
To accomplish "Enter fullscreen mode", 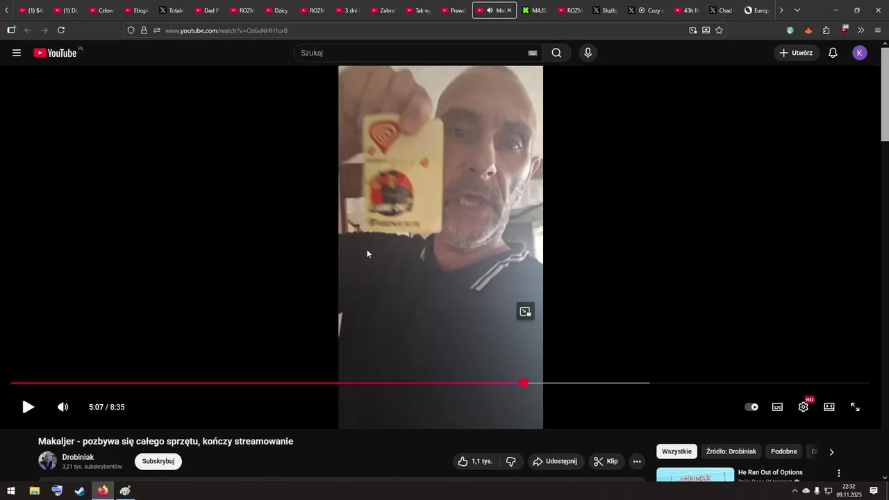I will click(856, 407).
